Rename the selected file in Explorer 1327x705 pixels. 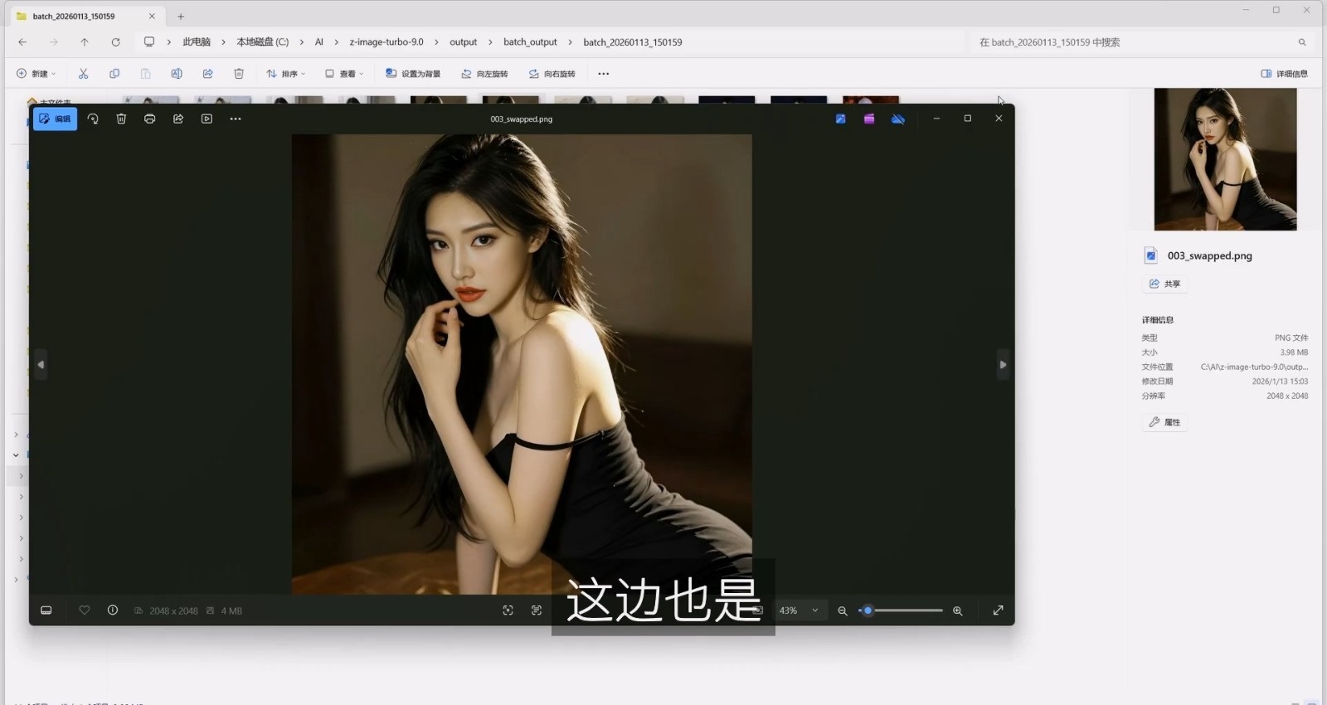click(177, 74)
